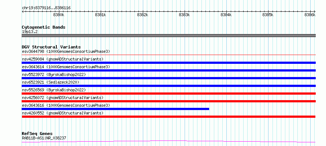
Task: Click the right arrow end of the ruler
Action: pyautogui.click(x=315, y=11)
